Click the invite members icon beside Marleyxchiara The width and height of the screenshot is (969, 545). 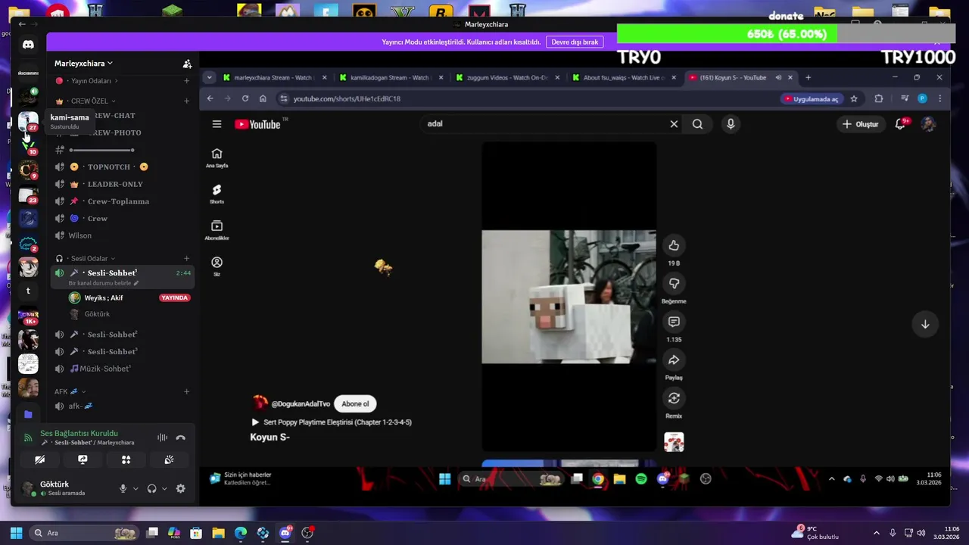point(187,64)
